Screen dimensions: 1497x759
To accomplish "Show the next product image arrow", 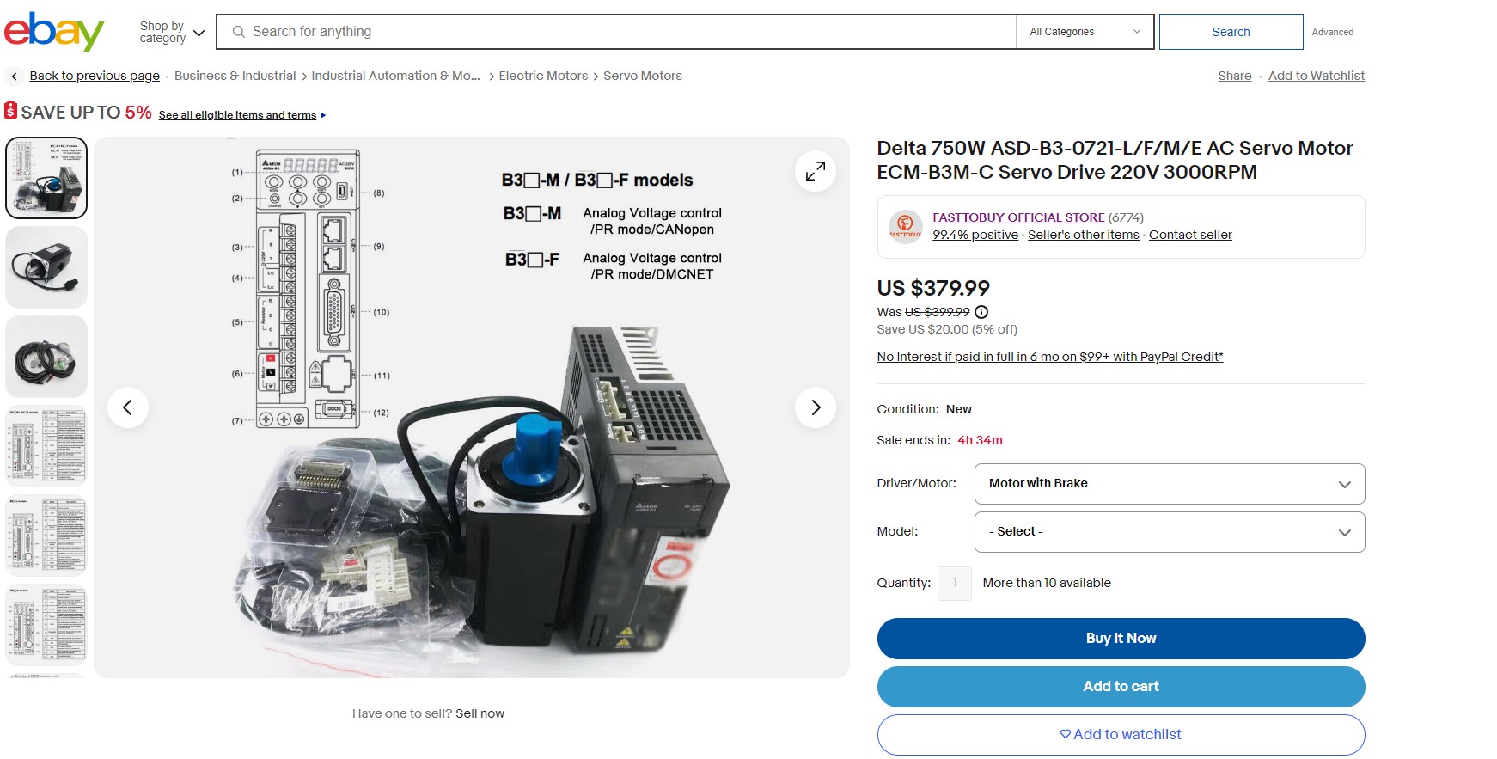I will pos(816,407).
